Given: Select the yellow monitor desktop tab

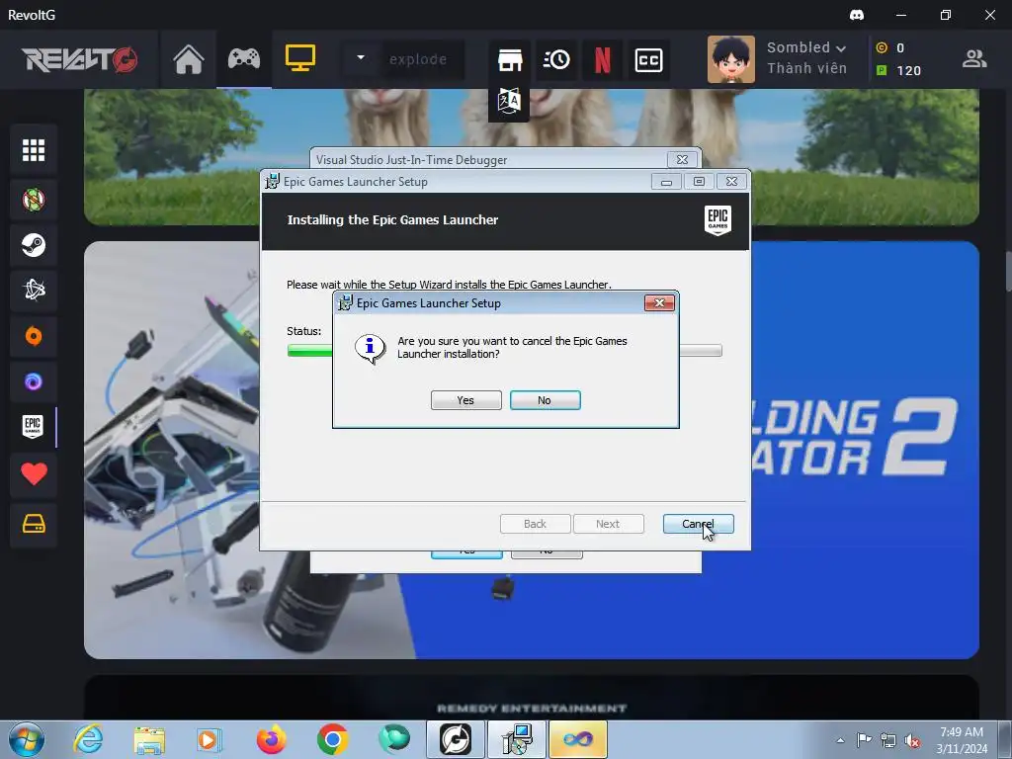Looking at the screenshot, I should (300, 58).
